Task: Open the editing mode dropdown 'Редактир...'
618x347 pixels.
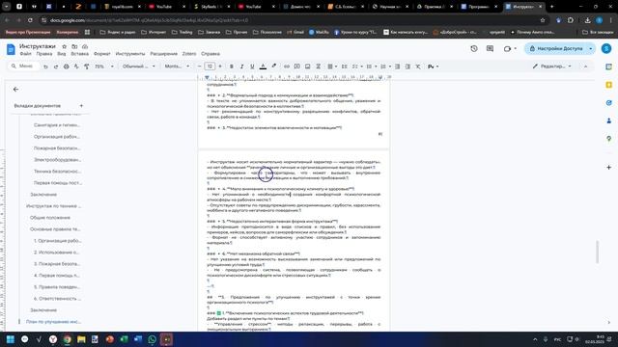Action: pyautogui.click(x=551, y=67)
